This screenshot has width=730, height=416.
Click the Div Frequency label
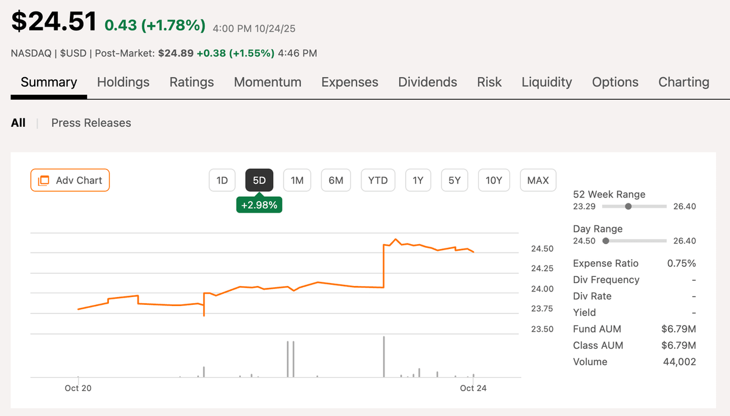(606, 280)
